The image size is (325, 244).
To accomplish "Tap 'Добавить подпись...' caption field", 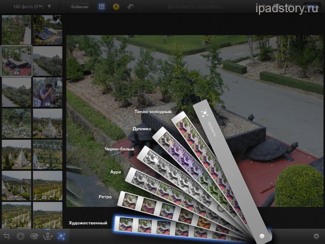I will (197, 7).
